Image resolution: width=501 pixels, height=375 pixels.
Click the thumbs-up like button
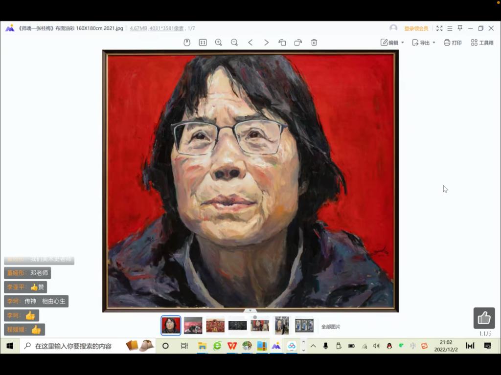484,318
